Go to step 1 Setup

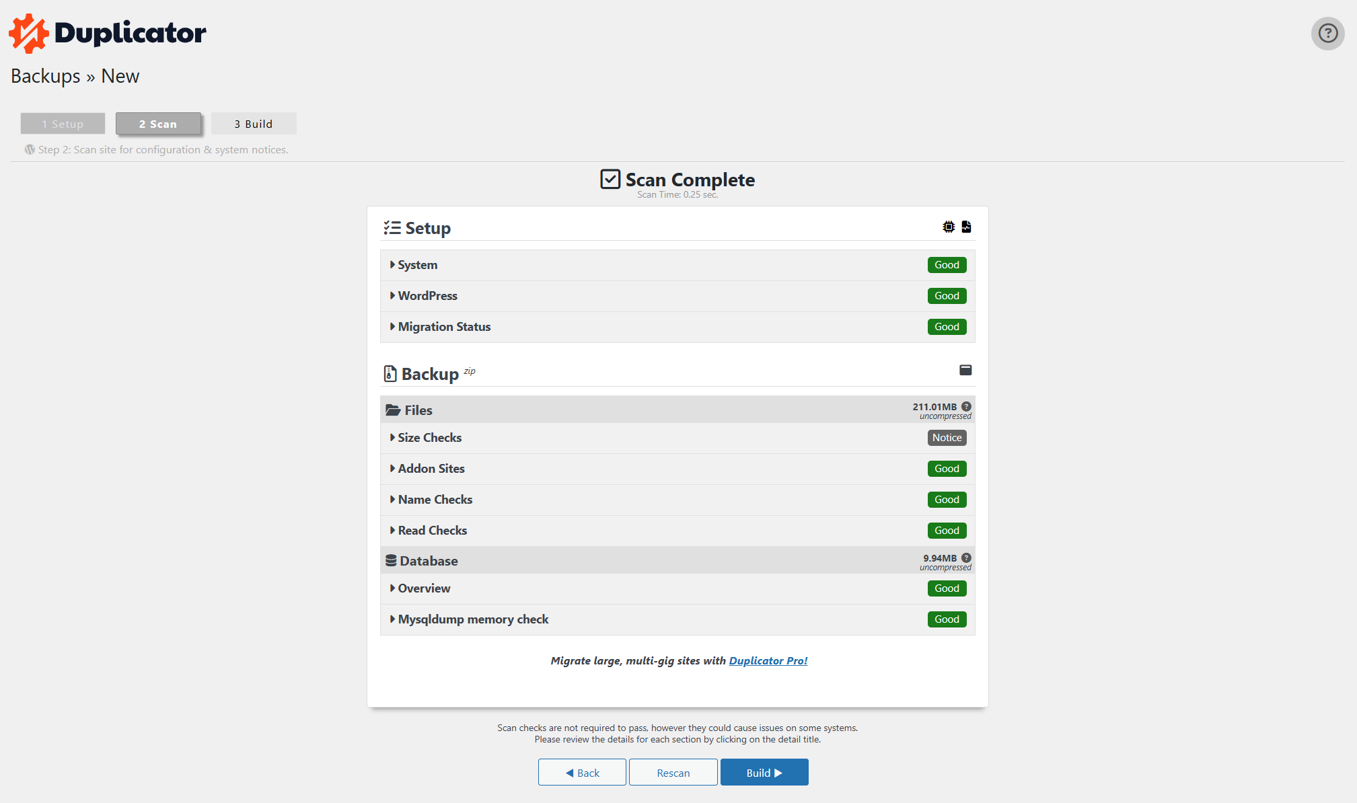click(x=63, y=124)
